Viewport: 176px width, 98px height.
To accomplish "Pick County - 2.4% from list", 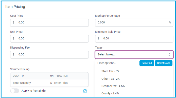I will (x=134, y=93).
